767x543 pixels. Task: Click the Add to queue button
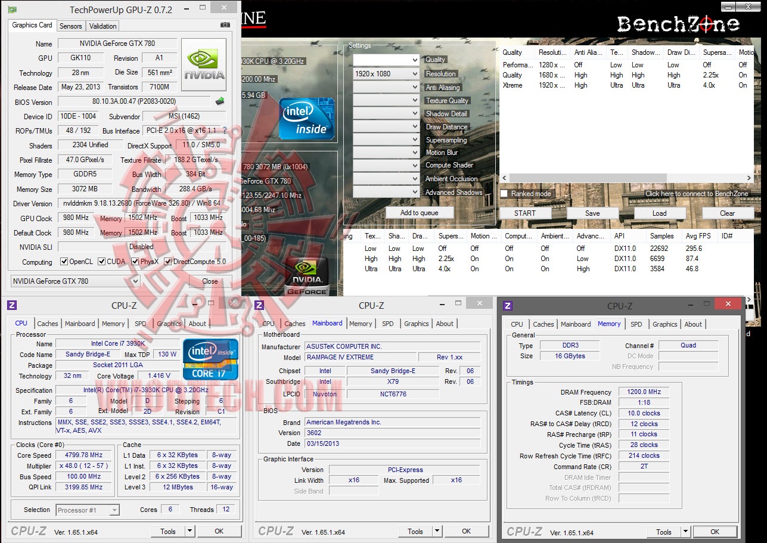click(x=420, y=213)
